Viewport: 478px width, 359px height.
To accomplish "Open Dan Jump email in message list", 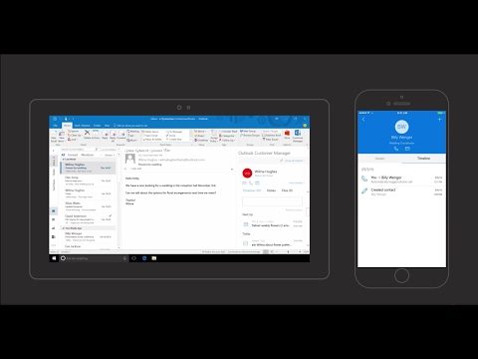I will click(x=88, y=180).
